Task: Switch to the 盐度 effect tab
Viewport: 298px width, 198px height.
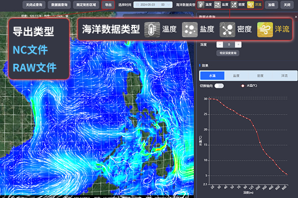Action: click(236, 76)
